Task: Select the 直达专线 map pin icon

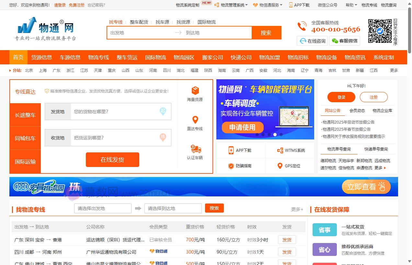Action: tap(195, 119)
